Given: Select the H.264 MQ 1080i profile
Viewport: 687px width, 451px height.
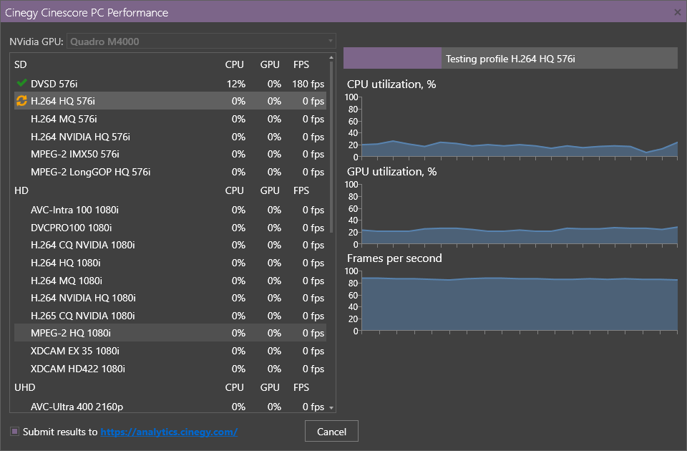Looking at the screenshot, I should (x=170, y=281).
